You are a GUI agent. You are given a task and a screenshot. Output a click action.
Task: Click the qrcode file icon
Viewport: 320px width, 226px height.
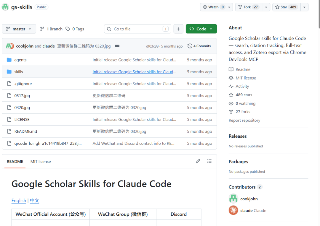[9, 143]
